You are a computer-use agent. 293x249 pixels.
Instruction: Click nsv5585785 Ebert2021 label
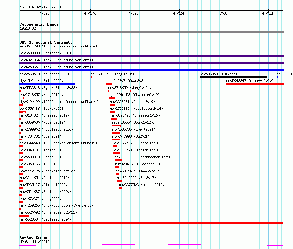tap(134, 129)
